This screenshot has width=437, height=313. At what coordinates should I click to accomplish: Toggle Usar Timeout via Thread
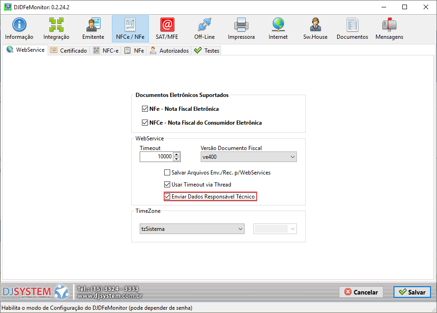(167, 185)
